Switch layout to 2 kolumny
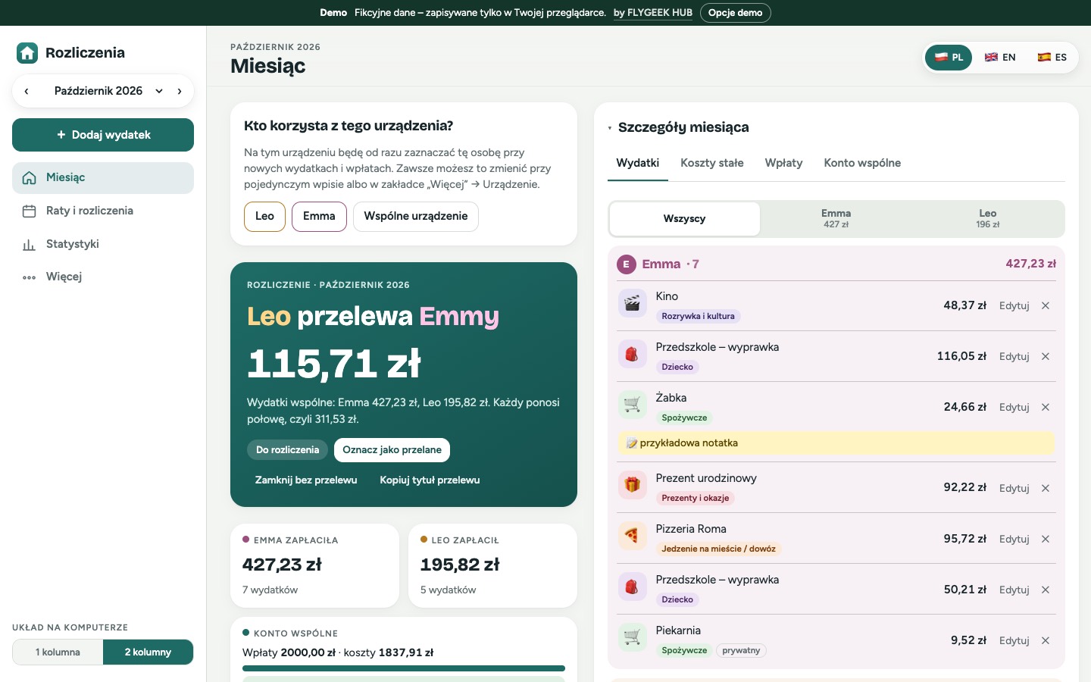The width and height of the screenshot is (1091, 682). coord(148,652)
